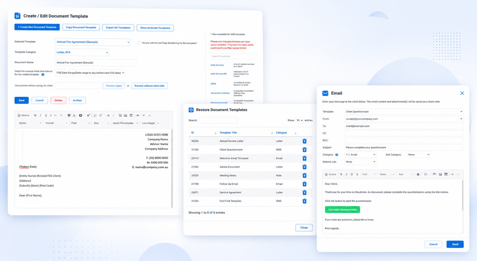Click the Complete Questionnaire green button
The width and height of the screenshot is (477, 261).
pos(342,210)
